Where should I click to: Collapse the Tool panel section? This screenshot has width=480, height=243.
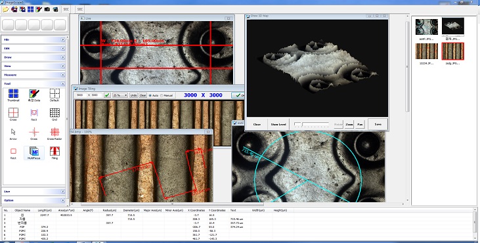pyautogui.click(x=33, y=83)
